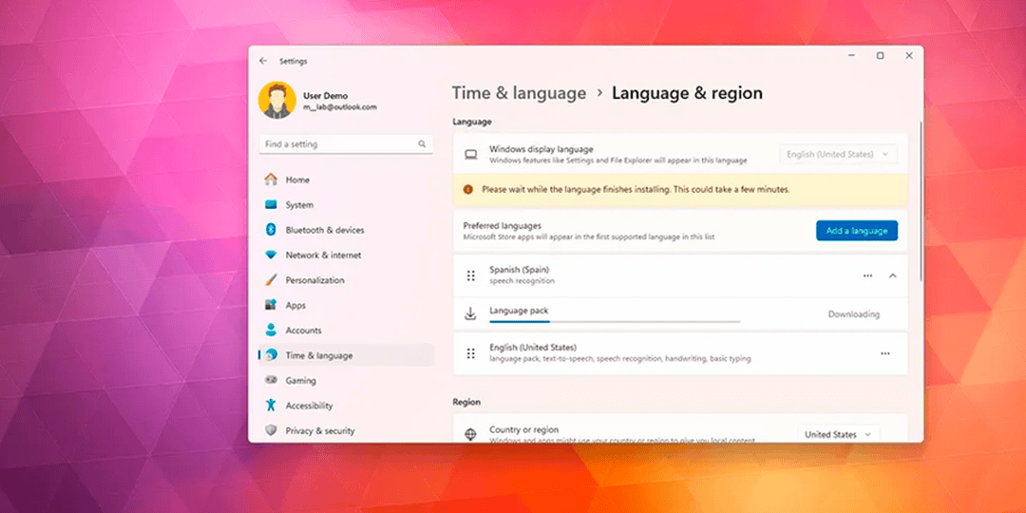The height and width of the screenshot is (513, 1026).
Task: Click the search magnifier icon
Action: (422, 144)
